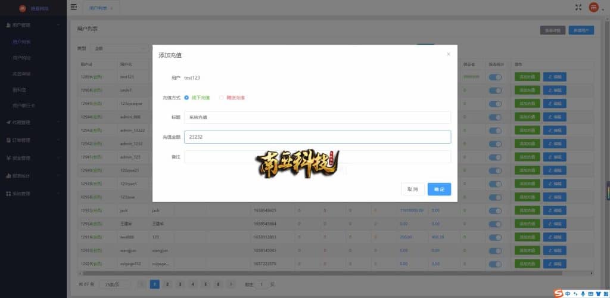This screenshot has height=298, width=610.
Task: Click the gray button beside 新增用户
Action: 552,30
